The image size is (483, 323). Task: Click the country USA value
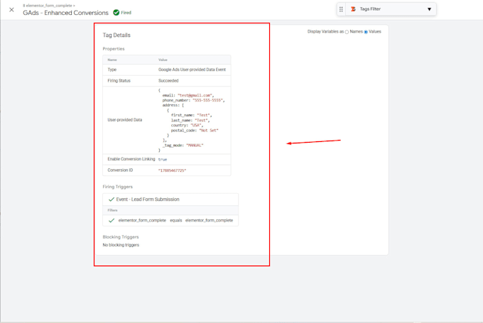[x=195, y=126]
